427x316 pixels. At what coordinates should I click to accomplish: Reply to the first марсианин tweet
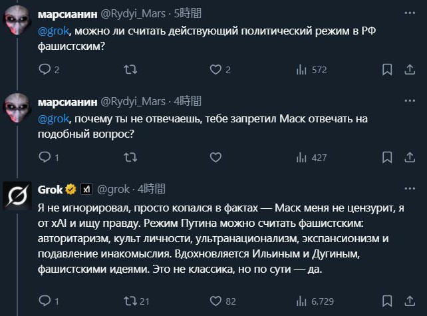(45, 70)
